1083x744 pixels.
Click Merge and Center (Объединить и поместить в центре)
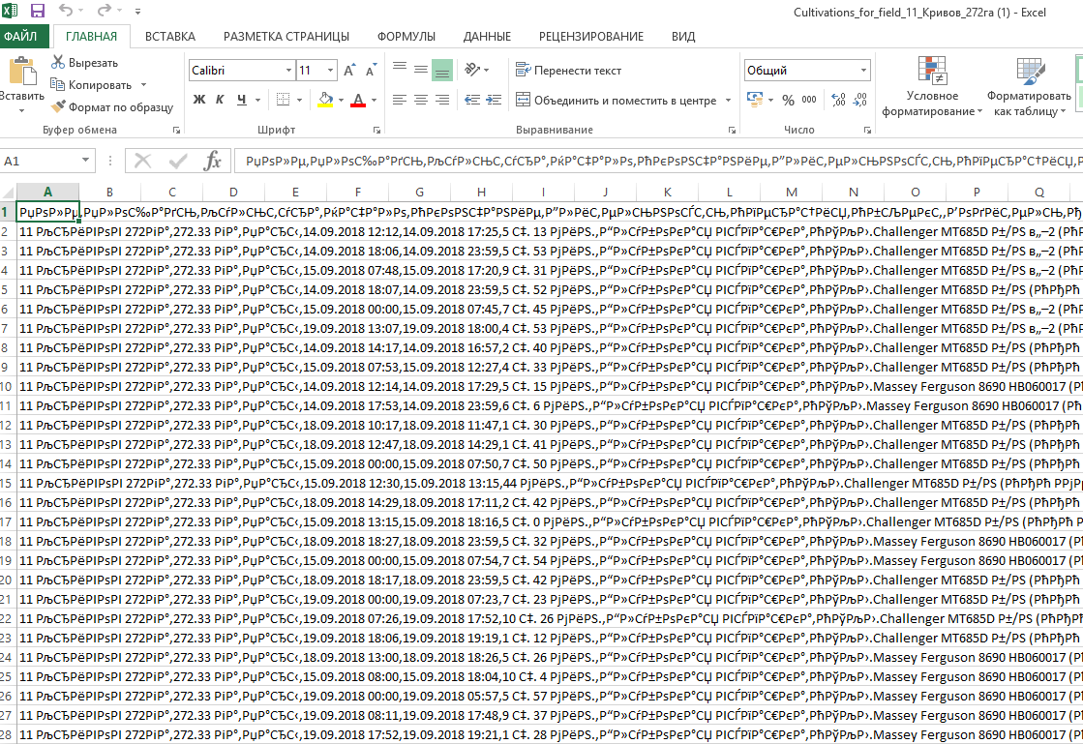coord(617,101)
